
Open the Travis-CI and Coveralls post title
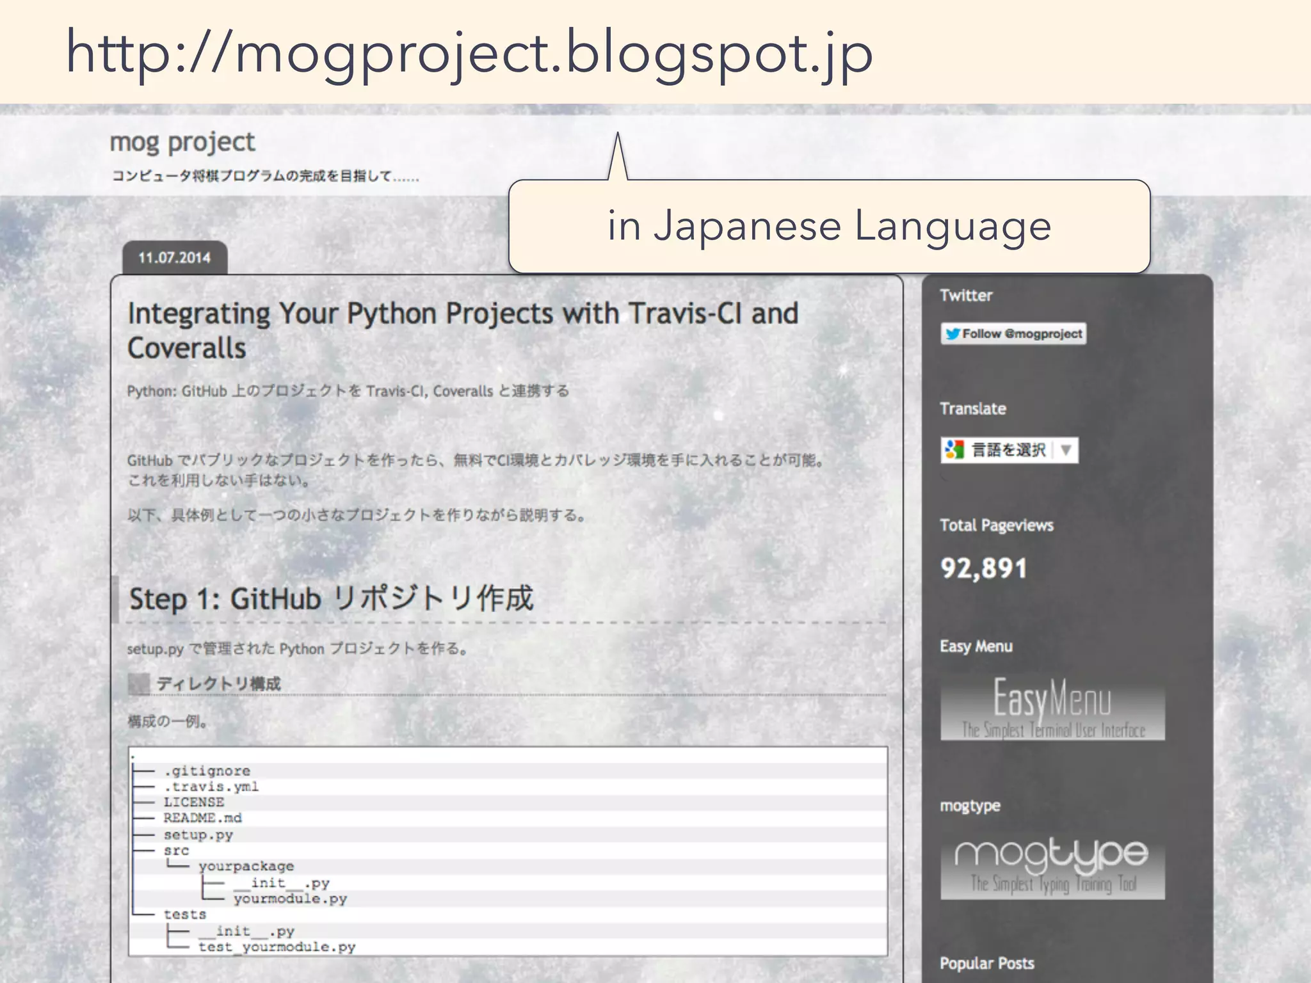463,331
